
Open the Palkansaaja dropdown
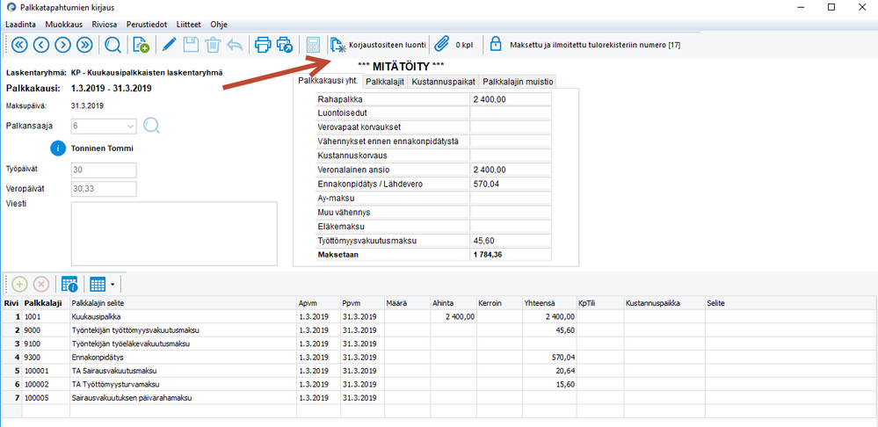pos(131,126)
